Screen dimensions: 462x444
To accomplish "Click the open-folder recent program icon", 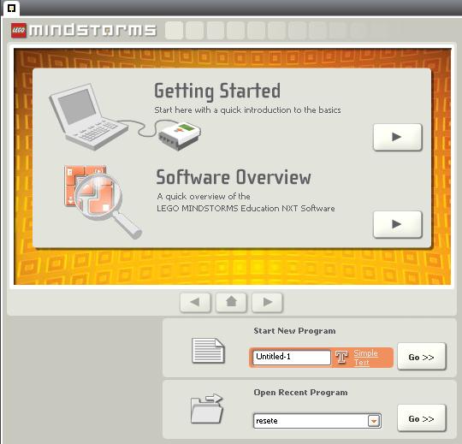I will pyautogui.click(x=207, y=409).
